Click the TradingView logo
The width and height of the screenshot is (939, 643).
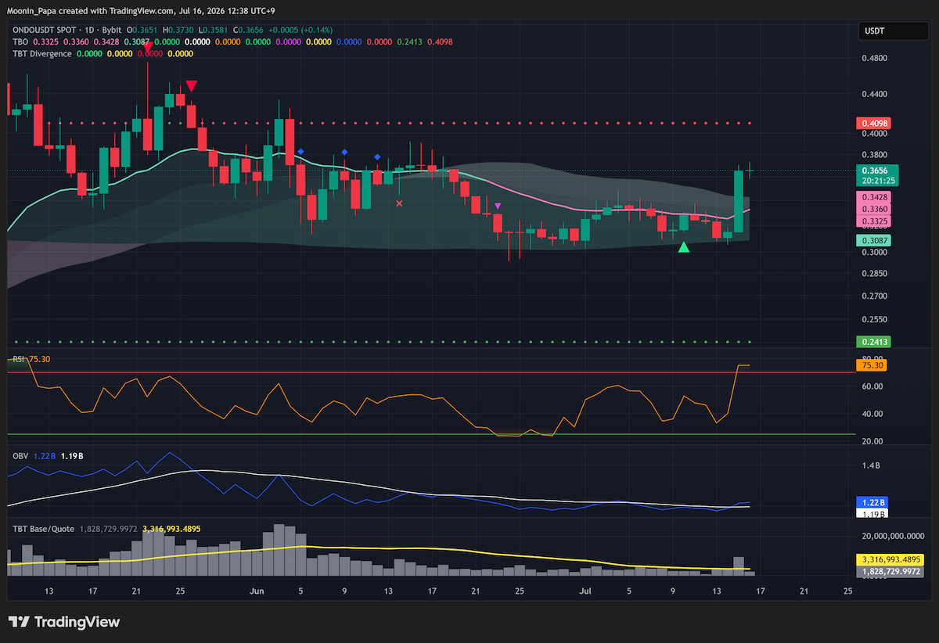[x=65, y=622]
